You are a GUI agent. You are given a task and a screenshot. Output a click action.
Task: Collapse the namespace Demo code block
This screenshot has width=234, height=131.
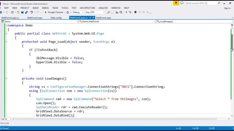[x=7, y=25]
